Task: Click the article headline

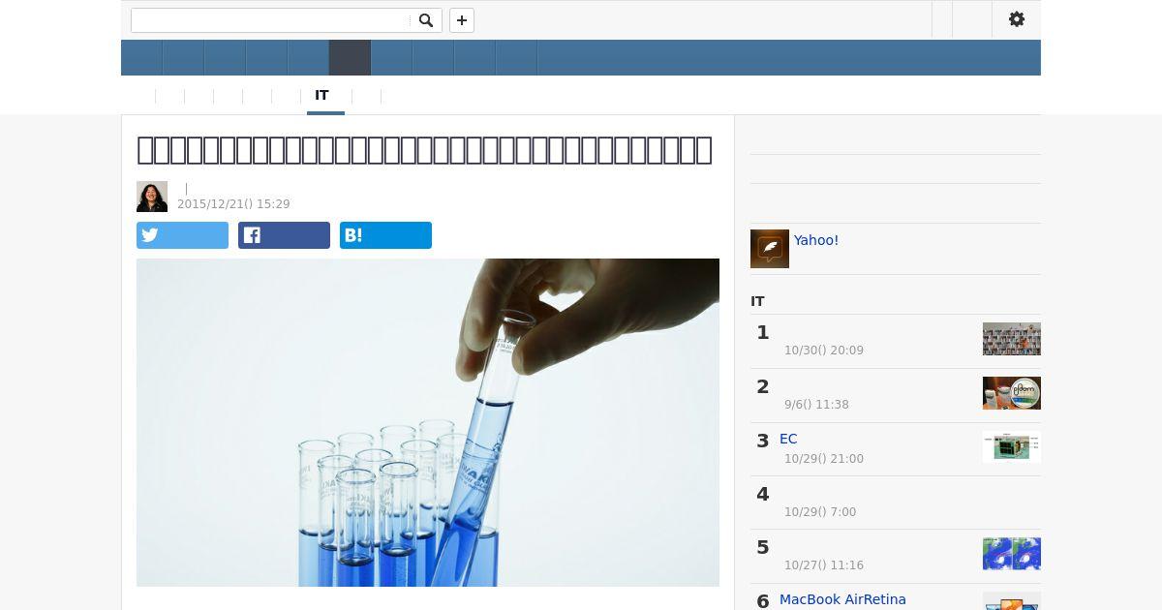Action: tap(424, 150)
